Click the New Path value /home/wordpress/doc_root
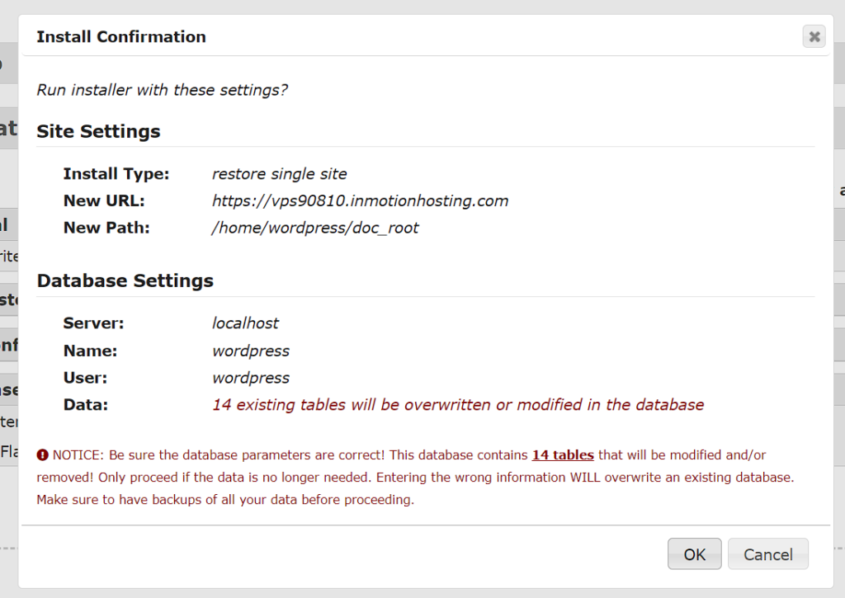This screenshot has width=845, height=598. click(315, 228)
